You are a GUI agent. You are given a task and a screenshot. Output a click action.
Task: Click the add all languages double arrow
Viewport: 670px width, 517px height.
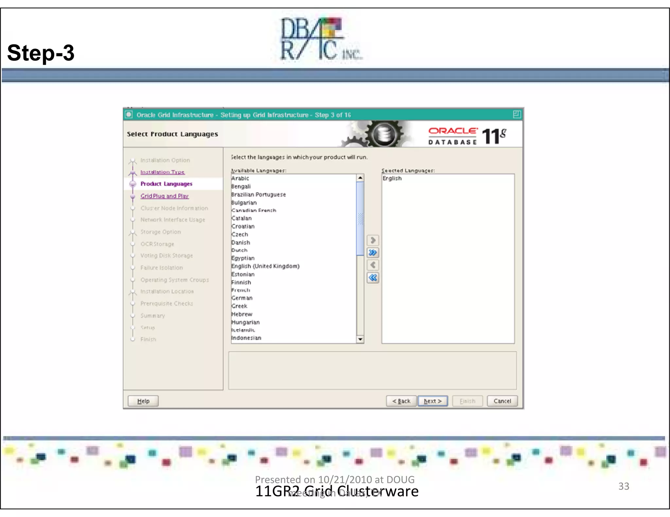[373, 253]
